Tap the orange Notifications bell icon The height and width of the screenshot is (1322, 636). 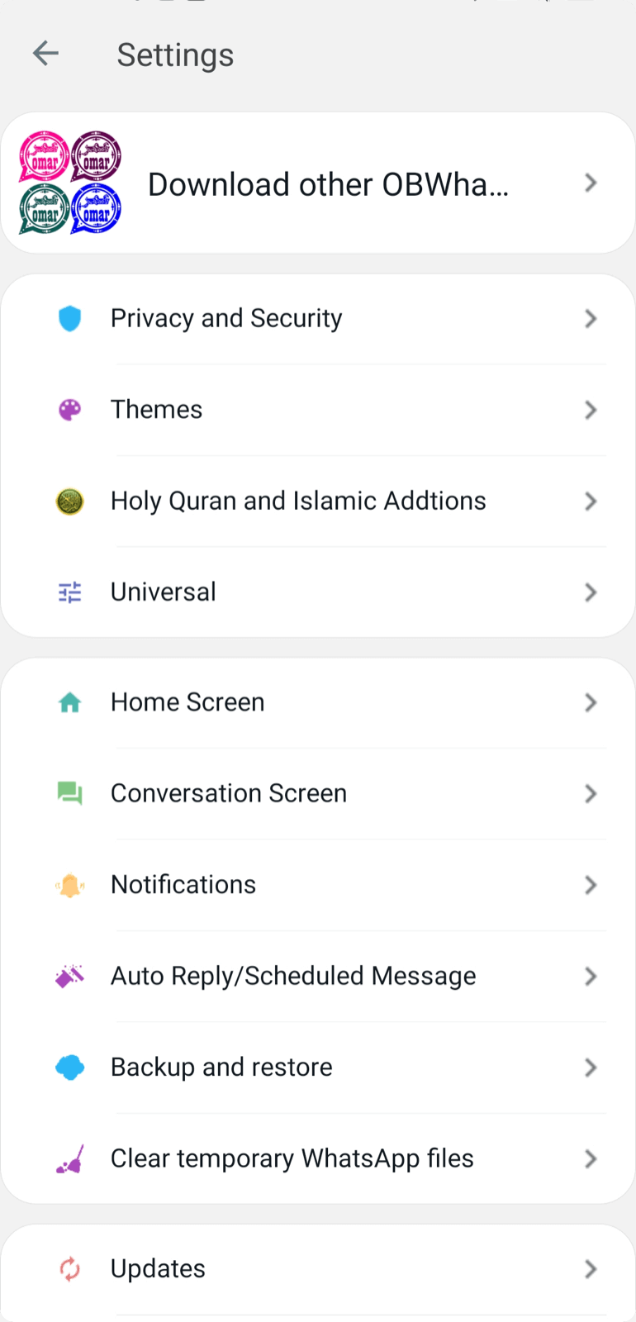pyautogui.click(x=70, y=886)
